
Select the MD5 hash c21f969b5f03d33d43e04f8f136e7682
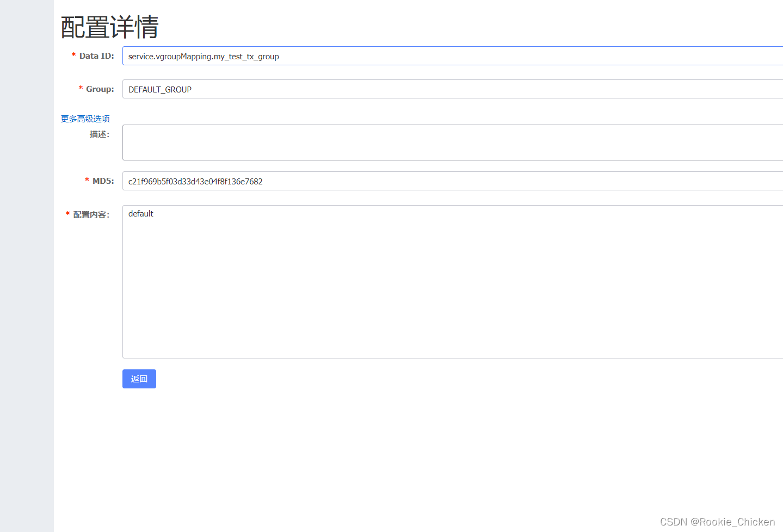click(195, 181)
